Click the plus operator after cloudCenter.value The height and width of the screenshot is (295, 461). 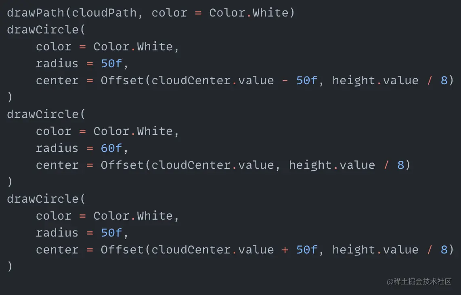tap(285, 250)
